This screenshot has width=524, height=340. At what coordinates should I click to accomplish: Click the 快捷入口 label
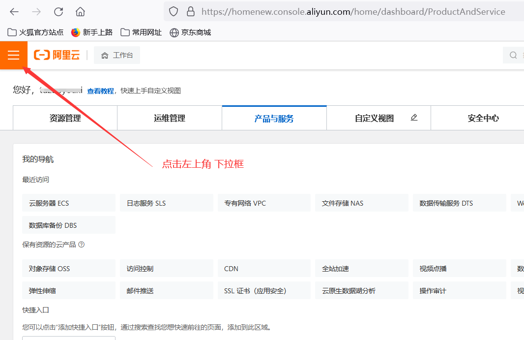[36, 310]
